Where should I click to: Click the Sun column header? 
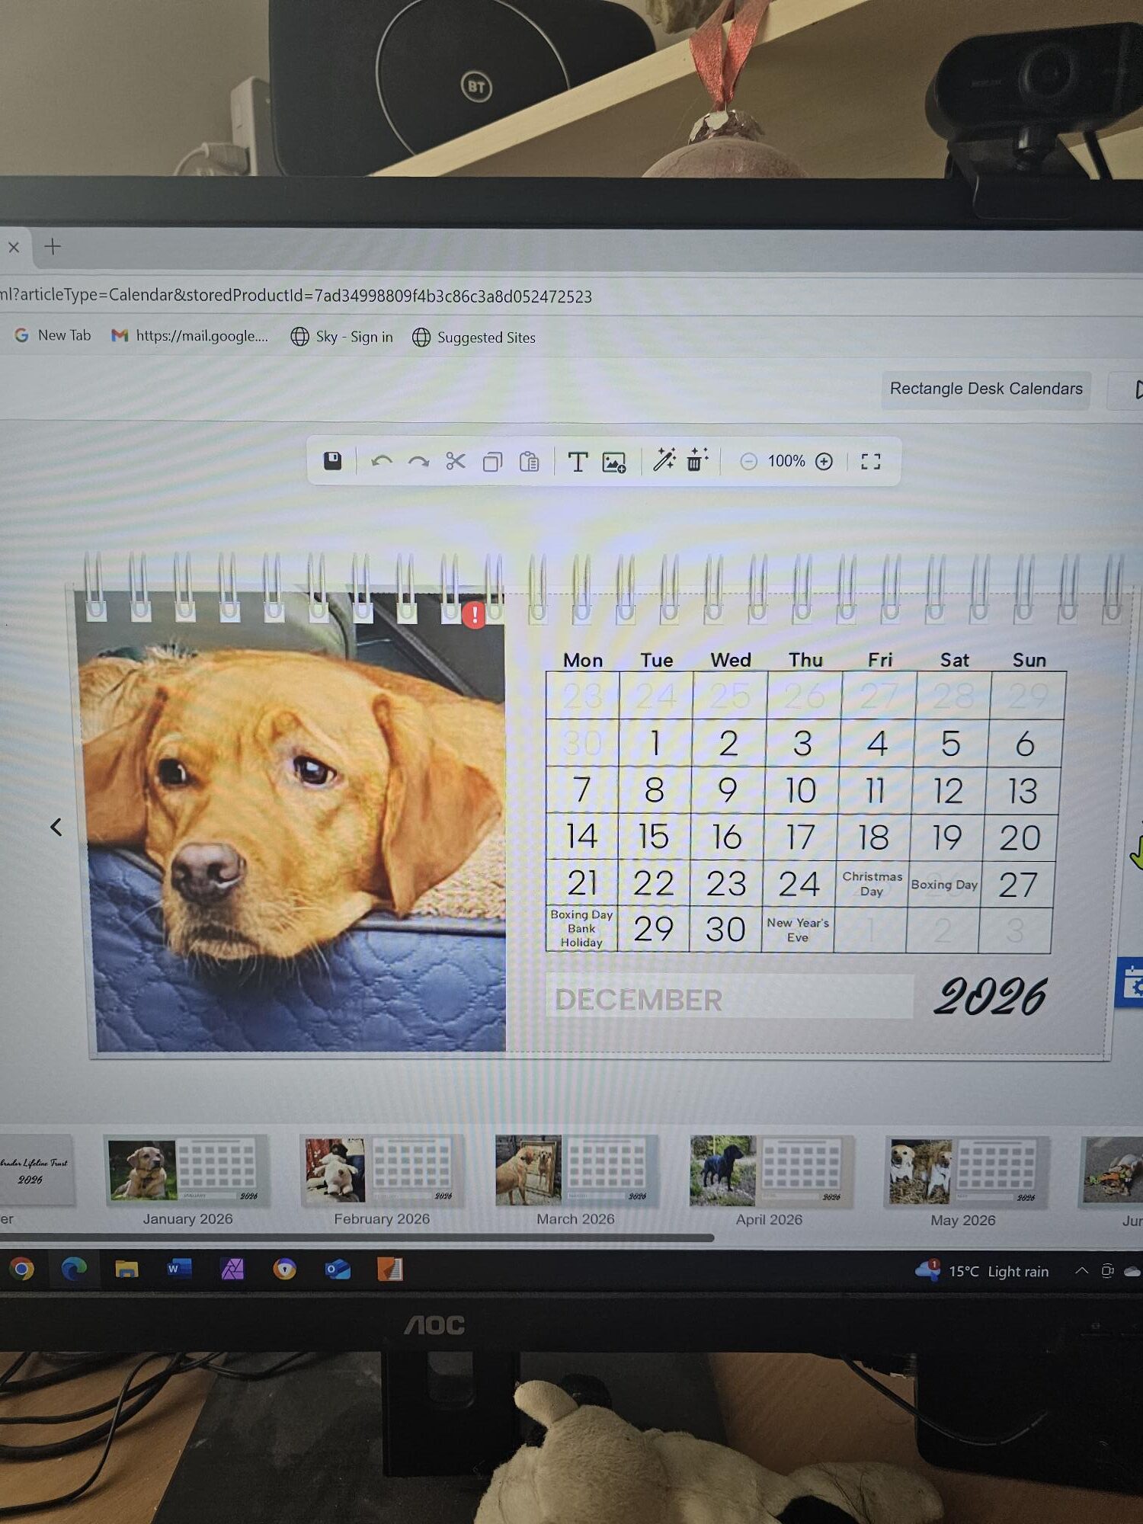coord(1029,660)
